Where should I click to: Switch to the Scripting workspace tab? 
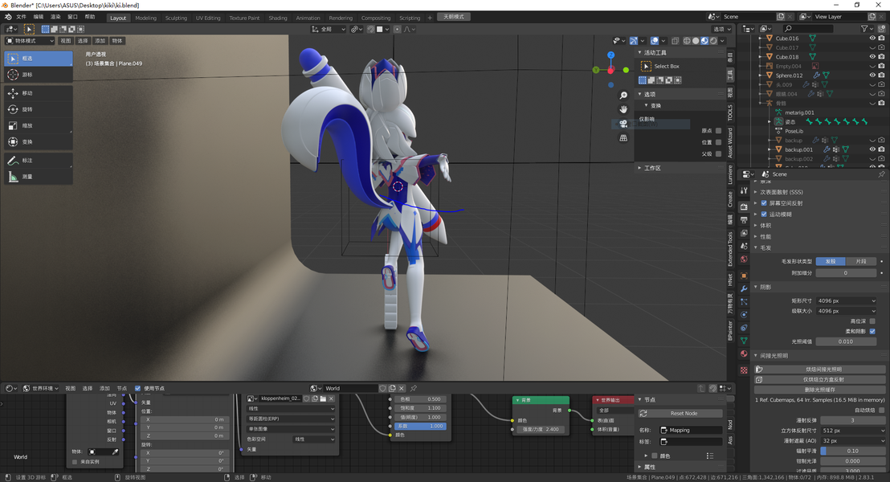pyautogui.click(x=409, y=18)
